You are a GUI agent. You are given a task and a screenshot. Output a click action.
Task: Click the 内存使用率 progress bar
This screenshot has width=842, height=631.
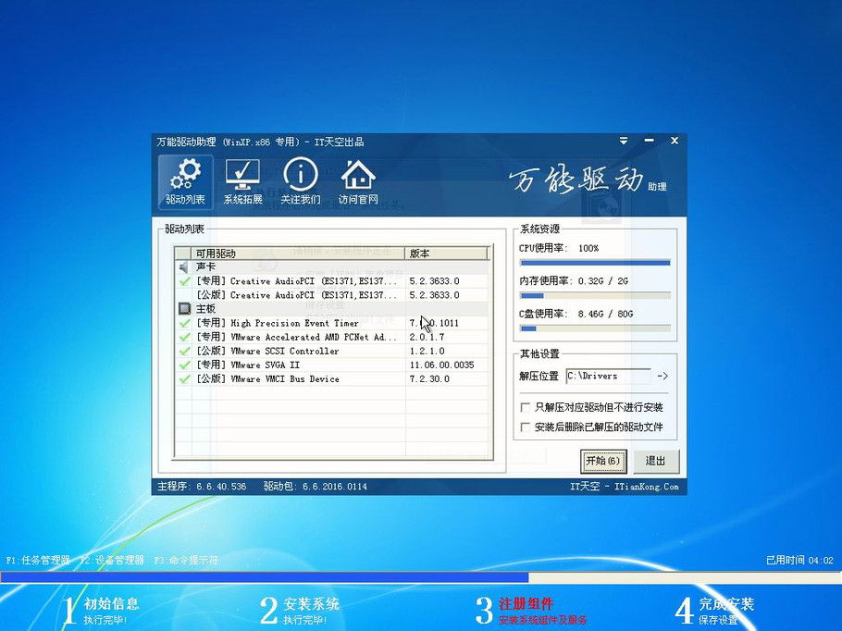pos(595,295)
